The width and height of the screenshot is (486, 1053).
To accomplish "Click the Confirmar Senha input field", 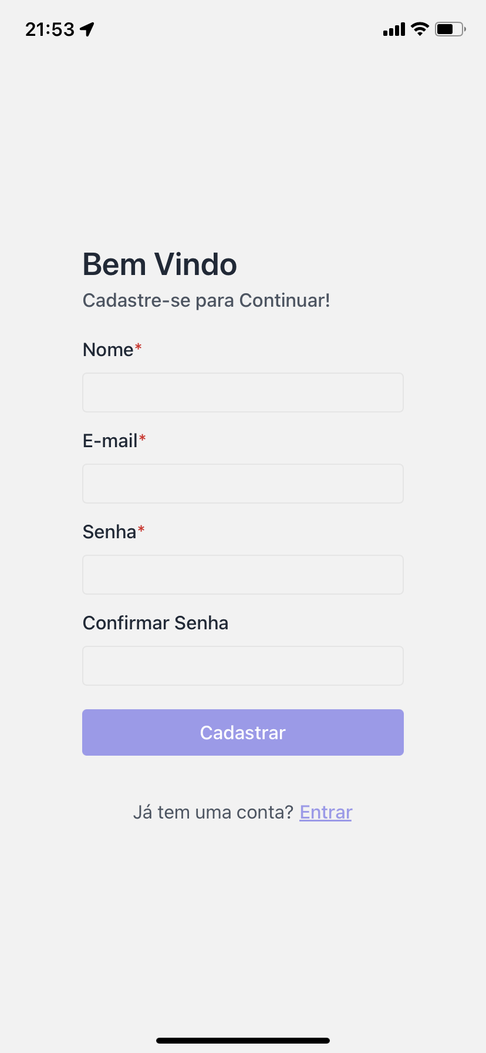I will pyautogui.click(x=243, y=666).
